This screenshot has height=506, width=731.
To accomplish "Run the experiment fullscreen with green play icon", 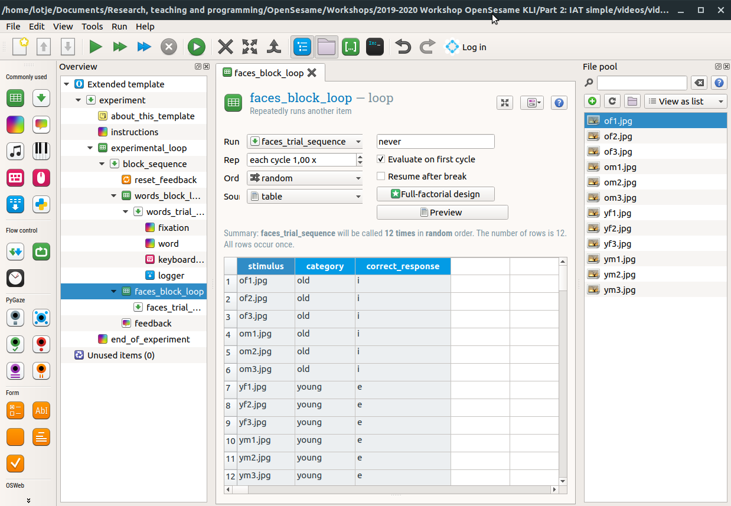I will point(96,47).
